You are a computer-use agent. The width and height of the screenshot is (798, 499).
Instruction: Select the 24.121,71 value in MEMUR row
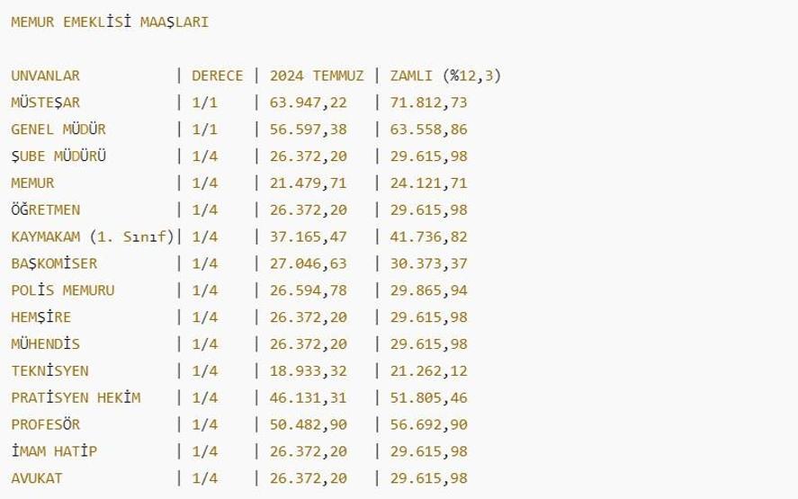(x=428, y=183)
